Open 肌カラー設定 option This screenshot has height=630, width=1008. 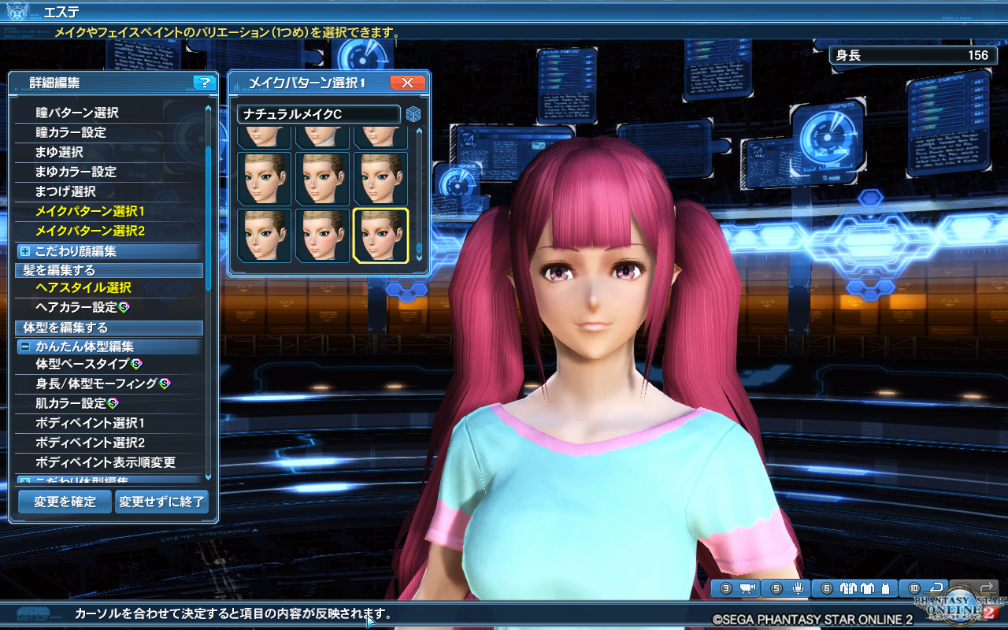(109, 403)
